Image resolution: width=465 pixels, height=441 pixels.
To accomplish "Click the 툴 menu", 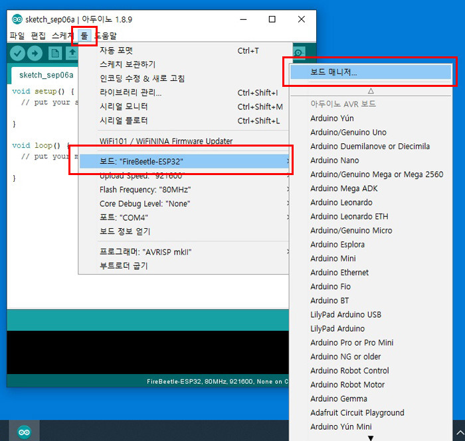I will coord(84,36).
